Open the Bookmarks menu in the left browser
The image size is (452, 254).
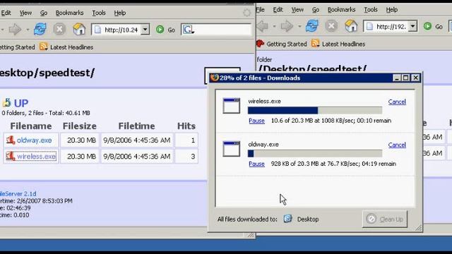69,13
